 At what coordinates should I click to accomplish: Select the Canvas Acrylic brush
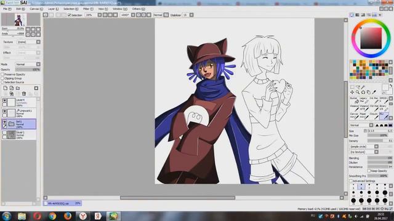(x=355, y=116)
